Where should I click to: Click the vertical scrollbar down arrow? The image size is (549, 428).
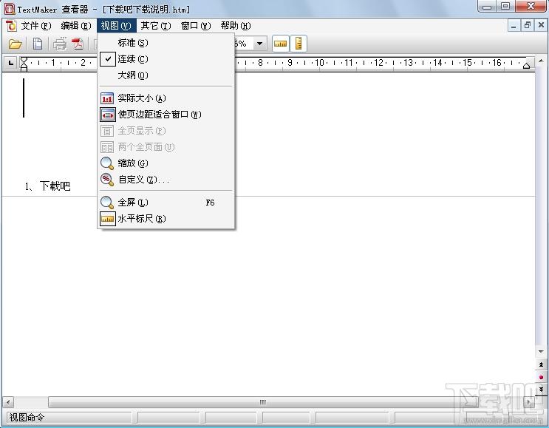click(x=541, y=352)
